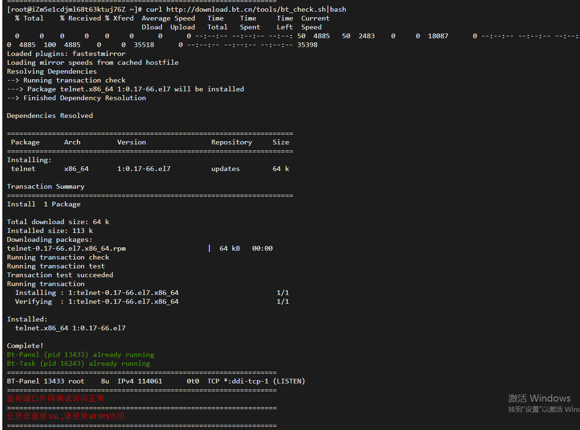Screen dimensions: 580x430
Task: Click the 'Installing:' label
Action: pyautogui.click(x=29, y=160)
